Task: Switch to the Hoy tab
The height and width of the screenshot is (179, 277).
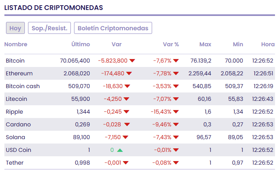Action: coord(15,28)
